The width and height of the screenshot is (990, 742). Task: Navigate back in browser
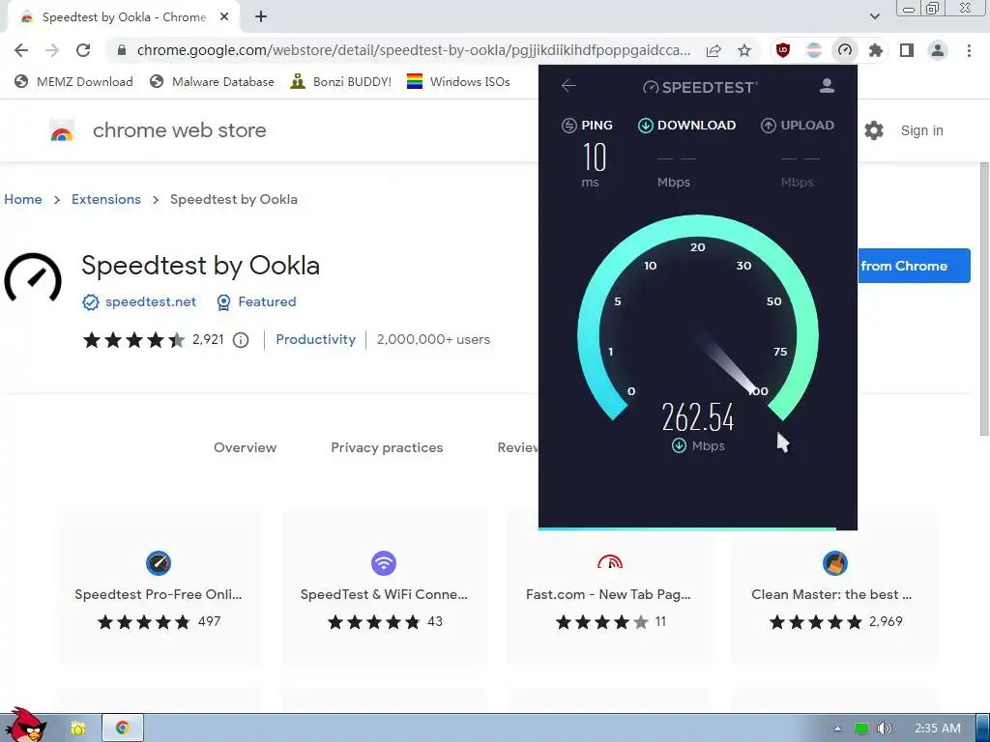point(21,50)
